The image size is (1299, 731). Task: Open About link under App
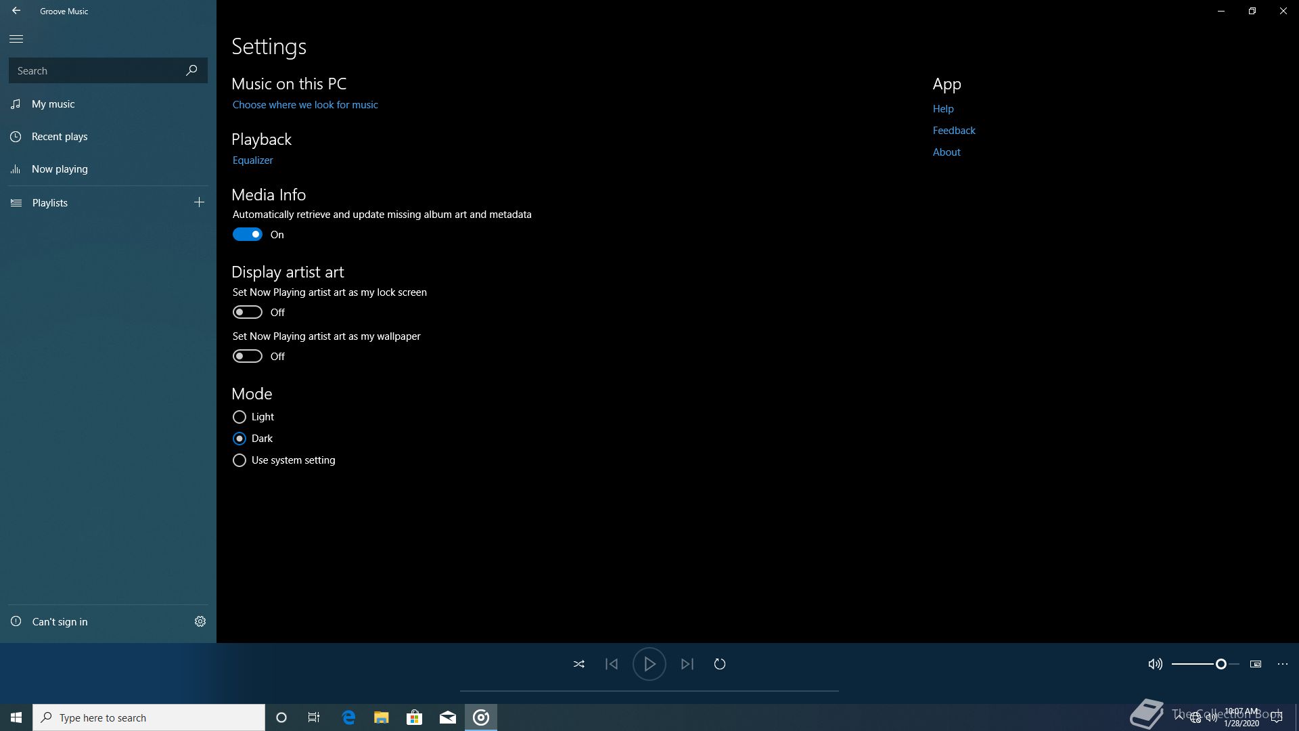tap(947, 152)
